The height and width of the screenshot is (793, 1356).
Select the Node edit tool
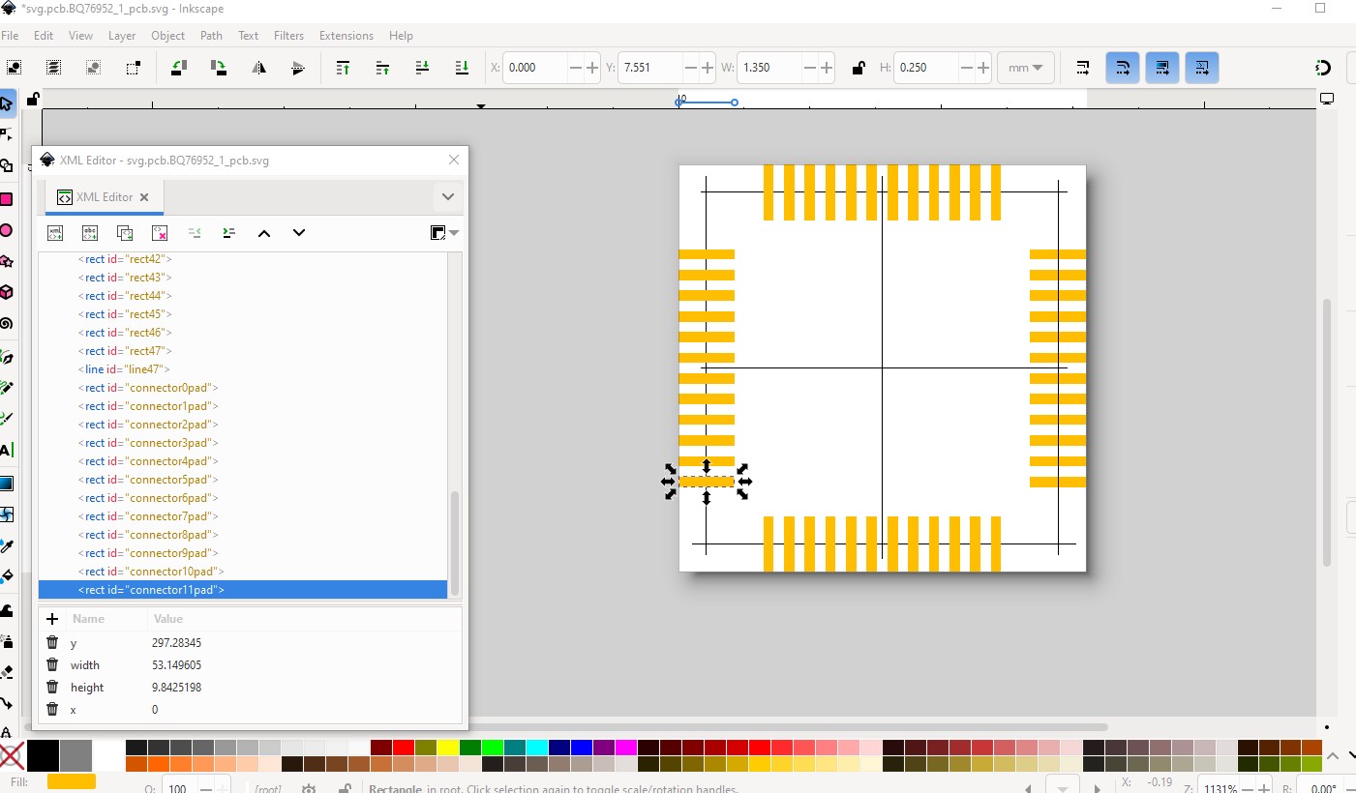6,133
